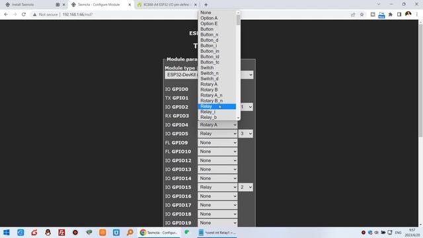Open the magnifier search taskbar app

tap(130, 232)
